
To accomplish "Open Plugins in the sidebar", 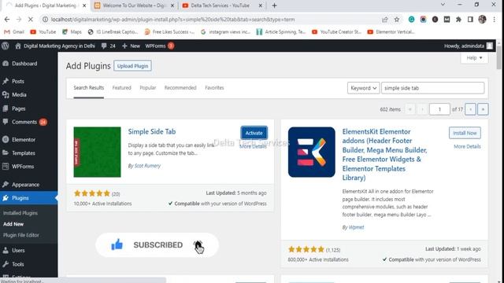I will pos(20,198).
